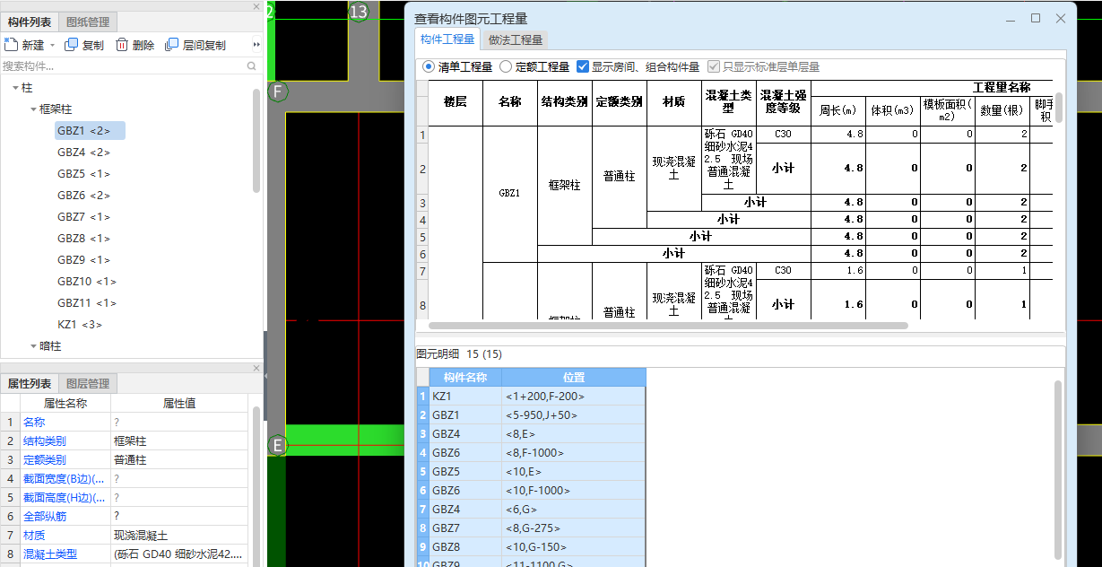The image size is (1102, 567).
Task: Click the 周长(m) column header
Action: (838, 110)
